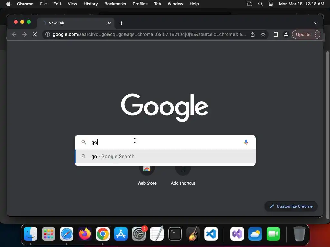The image size is (330, 247).
Task: Click the vertical scrollbar at right edge
Action: pyautogui.click(x=327, y=135)
